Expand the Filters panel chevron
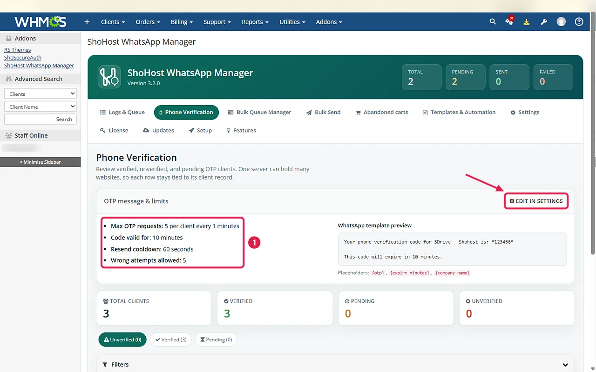 click(x=565, y=365)
